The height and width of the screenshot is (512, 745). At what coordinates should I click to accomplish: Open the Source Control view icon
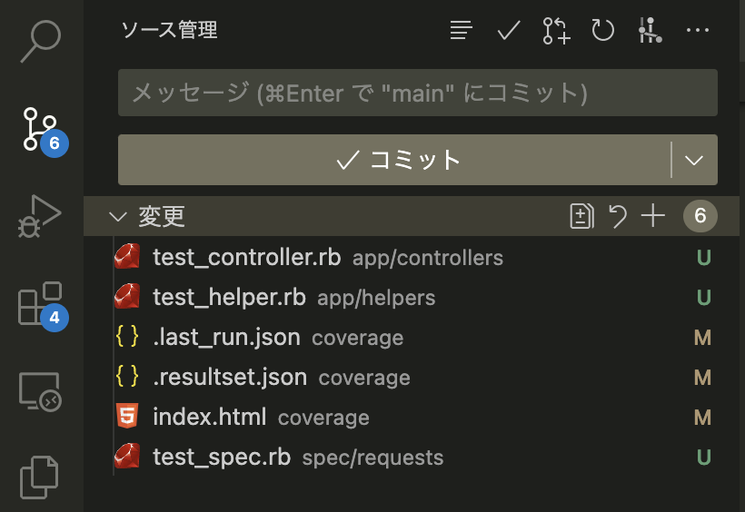[41, 128]
